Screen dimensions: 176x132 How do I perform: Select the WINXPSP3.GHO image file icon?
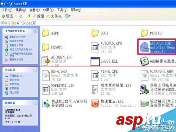(144, 75)
